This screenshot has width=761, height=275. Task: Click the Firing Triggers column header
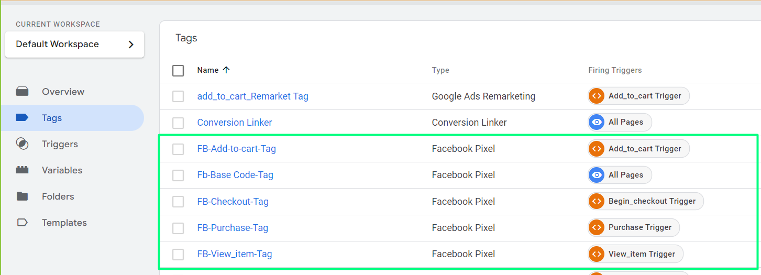point(615,70)
